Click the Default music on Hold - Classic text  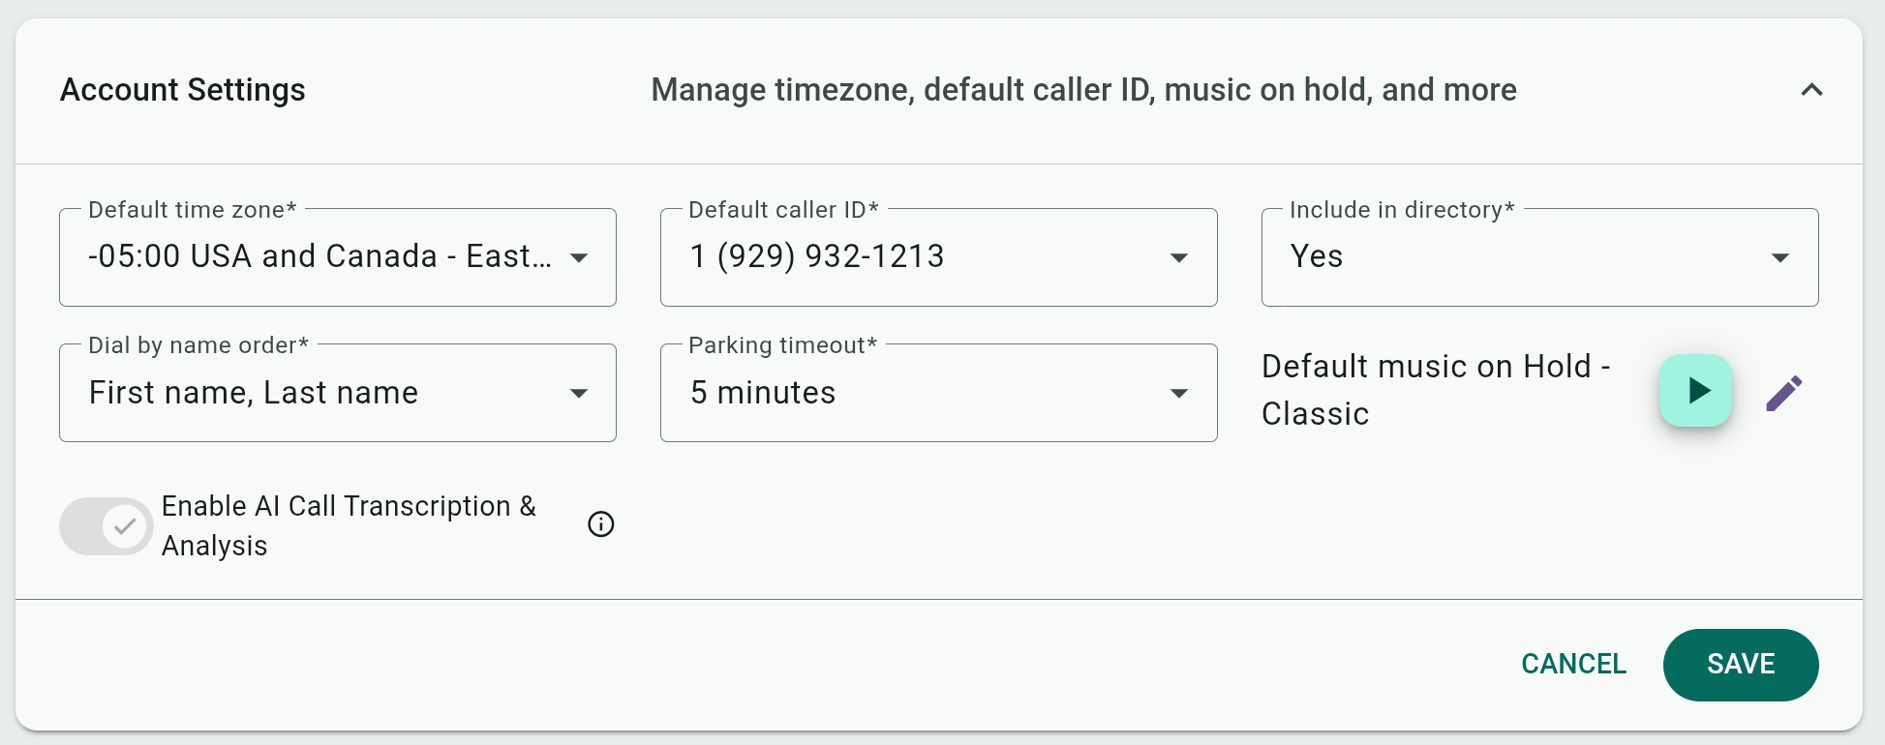click(x=1435, y=390)
